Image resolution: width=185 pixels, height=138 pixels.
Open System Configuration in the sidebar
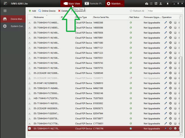(x=13, y=26)
